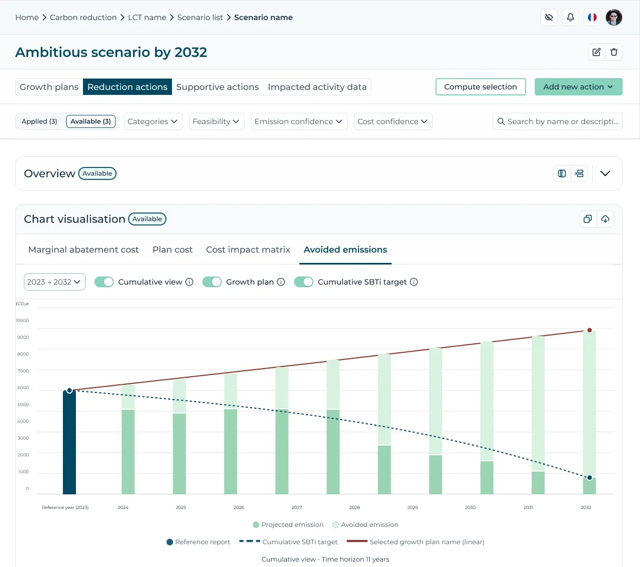Switch Overview to column layout icon

point(562,173)
